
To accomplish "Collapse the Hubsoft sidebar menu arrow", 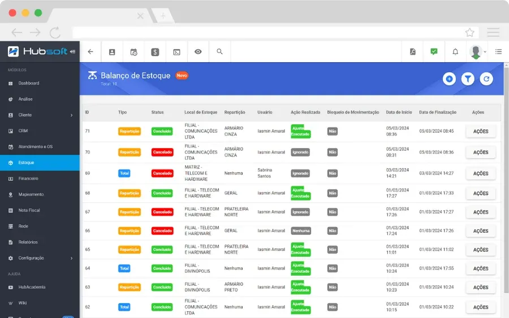I will [72, 51].
